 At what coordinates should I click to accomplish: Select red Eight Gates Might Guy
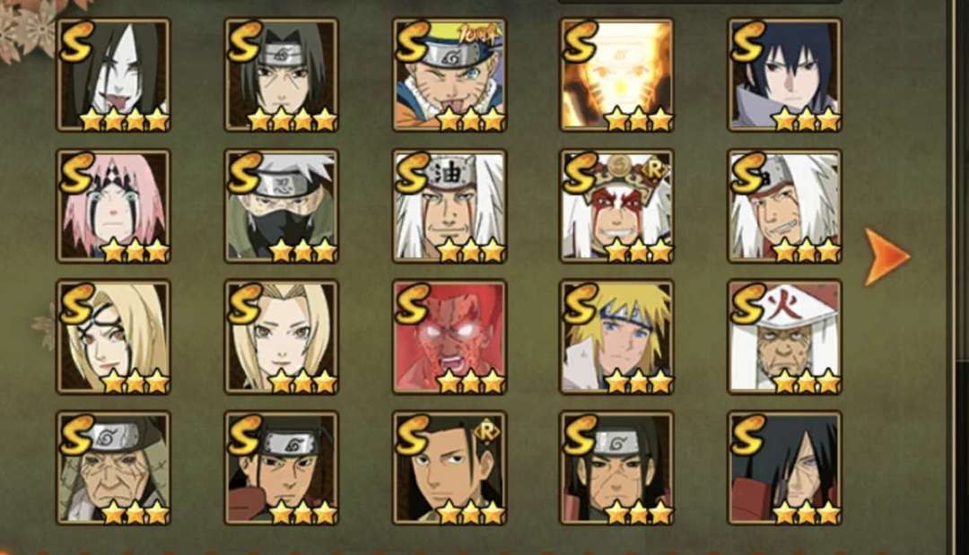[450, 336]
